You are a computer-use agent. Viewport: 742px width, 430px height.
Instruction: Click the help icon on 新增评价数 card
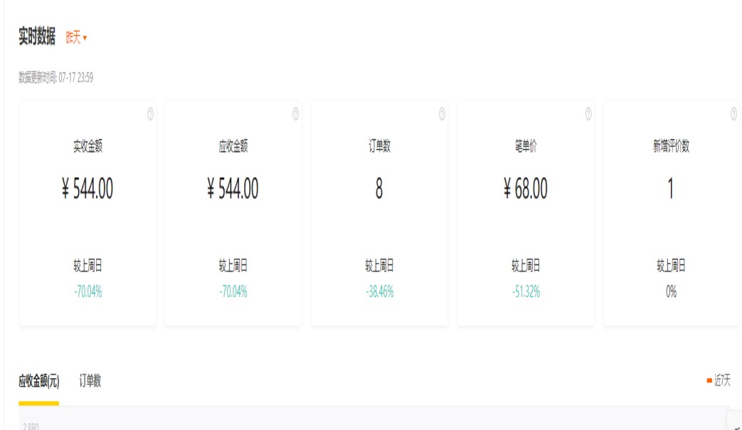[733, 114]
